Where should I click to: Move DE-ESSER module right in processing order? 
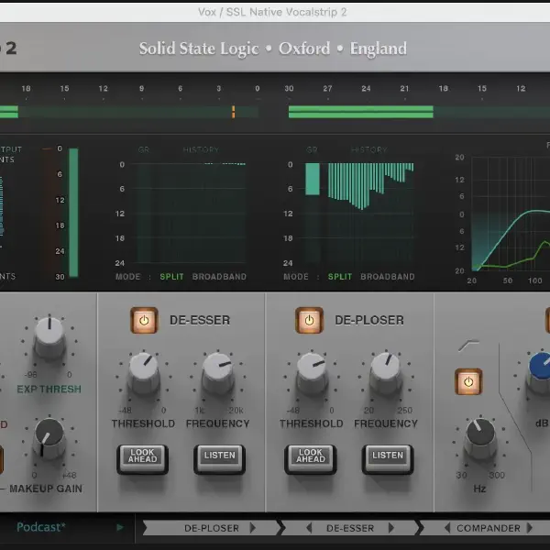(391, 528)
